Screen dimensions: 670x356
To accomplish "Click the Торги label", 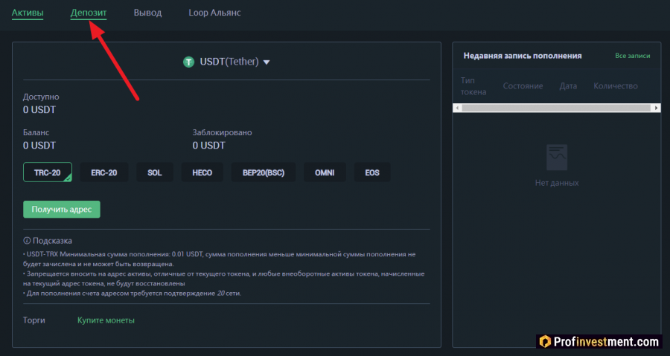I will [33, 320].
